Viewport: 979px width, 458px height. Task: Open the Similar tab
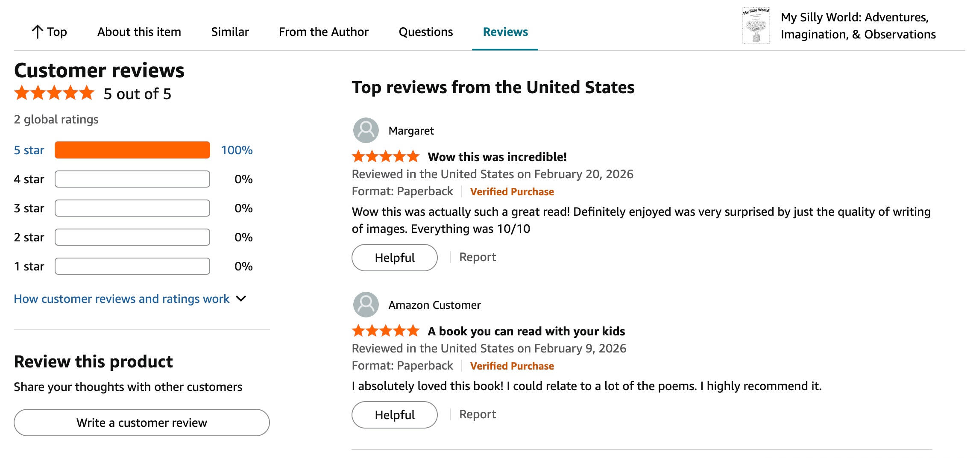[230, 32]
